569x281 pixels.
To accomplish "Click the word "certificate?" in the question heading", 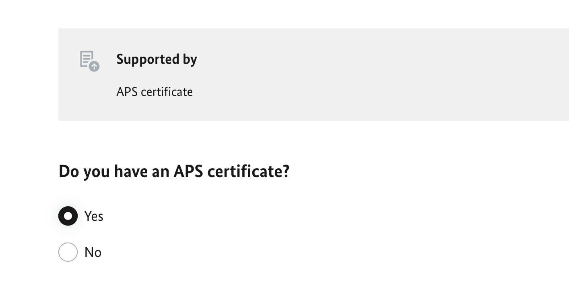I will (248, 171).
